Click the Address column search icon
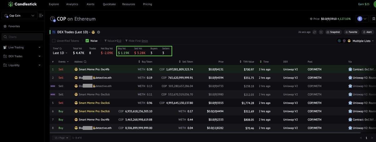The image size is (376, 142). (85, 62)
